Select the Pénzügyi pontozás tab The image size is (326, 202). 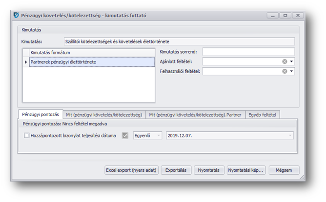[41, 114]
